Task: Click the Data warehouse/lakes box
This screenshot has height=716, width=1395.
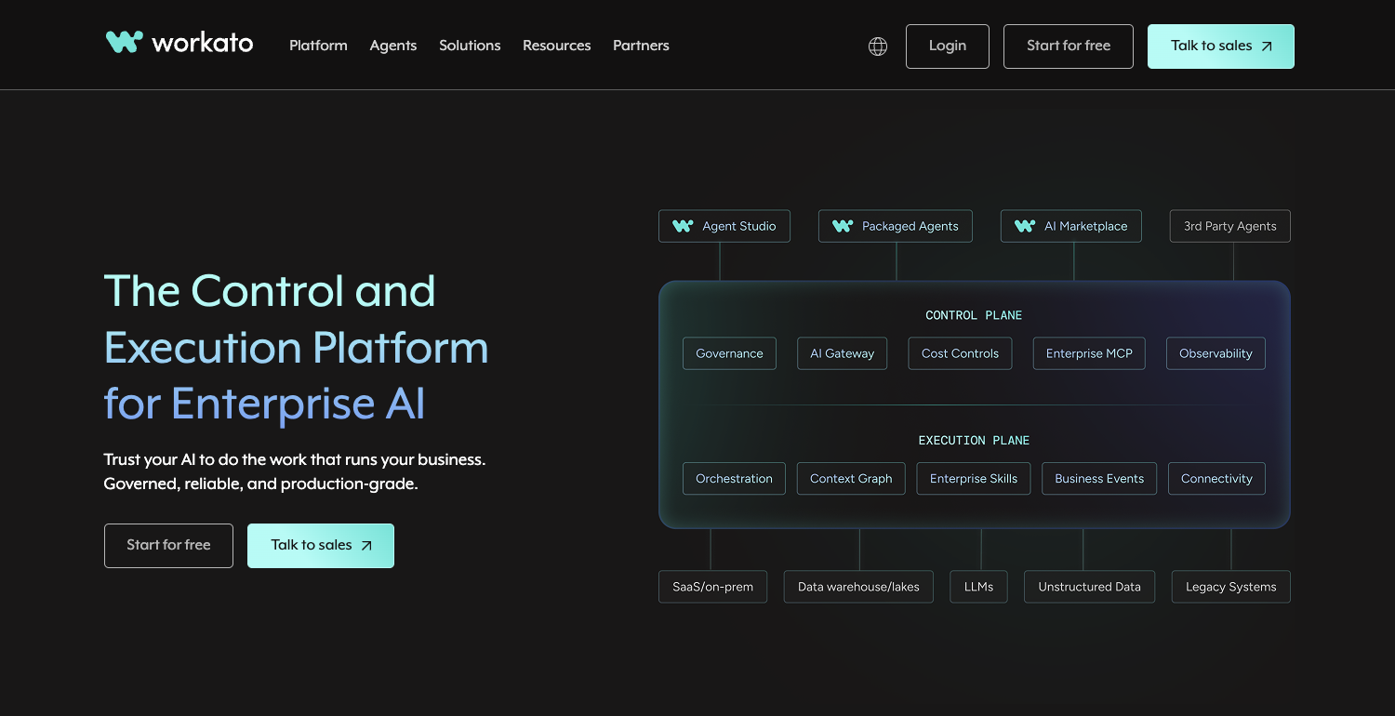Action: tap(858, 587)
